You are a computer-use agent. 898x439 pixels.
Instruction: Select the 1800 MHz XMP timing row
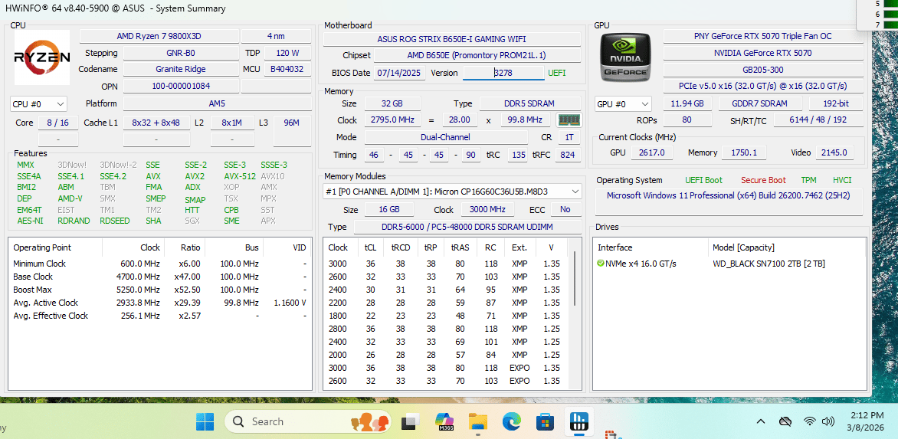(446, 316)
